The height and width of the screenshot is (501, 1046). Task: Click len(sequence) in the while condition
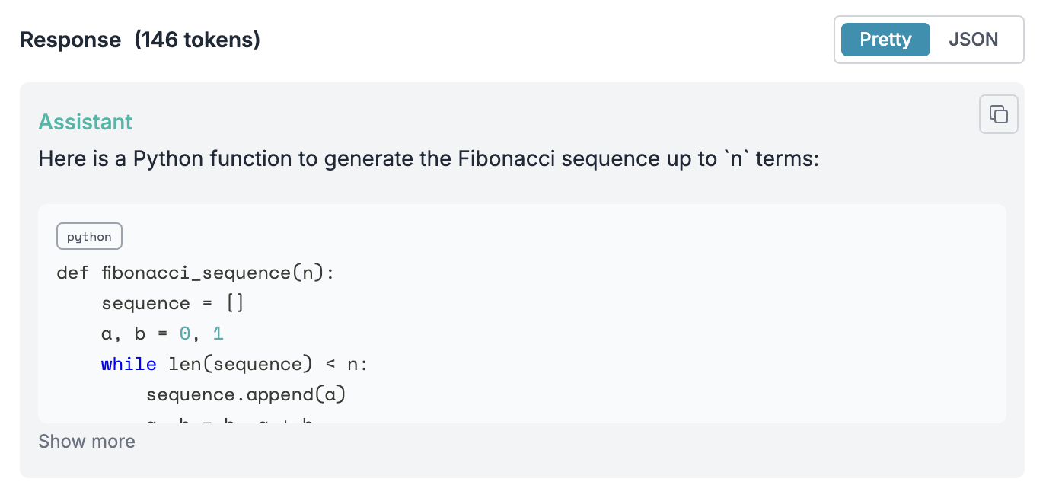point(241,364)
